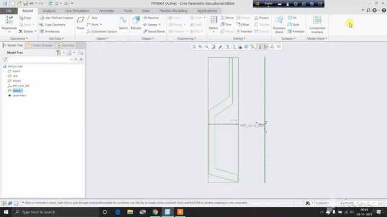Click Zoom In in graphics toolbar

(x=200, y=47)
